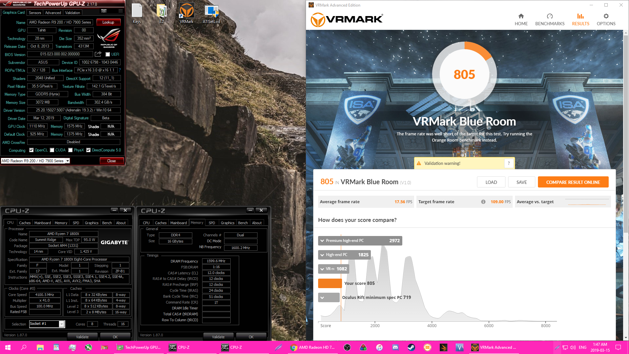Click LOAD in VRMark results
The width and height of the screenshot is (629, 354).
point(491,182)
